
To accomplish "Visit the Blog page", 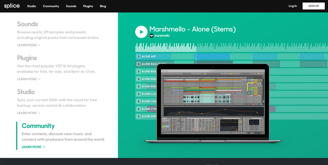I will (103, 6).
